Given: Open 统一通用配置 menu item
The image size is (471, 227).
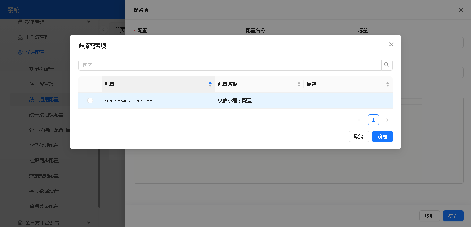Looking at the screenshot, I should click(x=44, y=99).
